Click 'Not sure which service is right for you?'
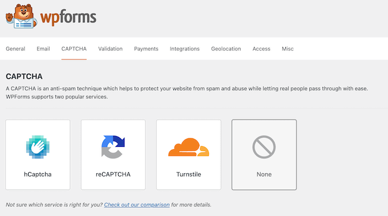 click(54, 205)
